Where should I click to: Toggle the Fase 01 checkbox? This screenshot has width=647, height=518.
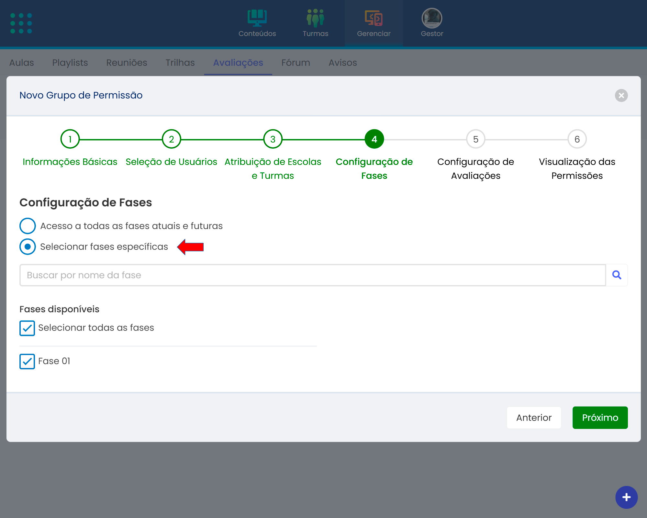27,362
